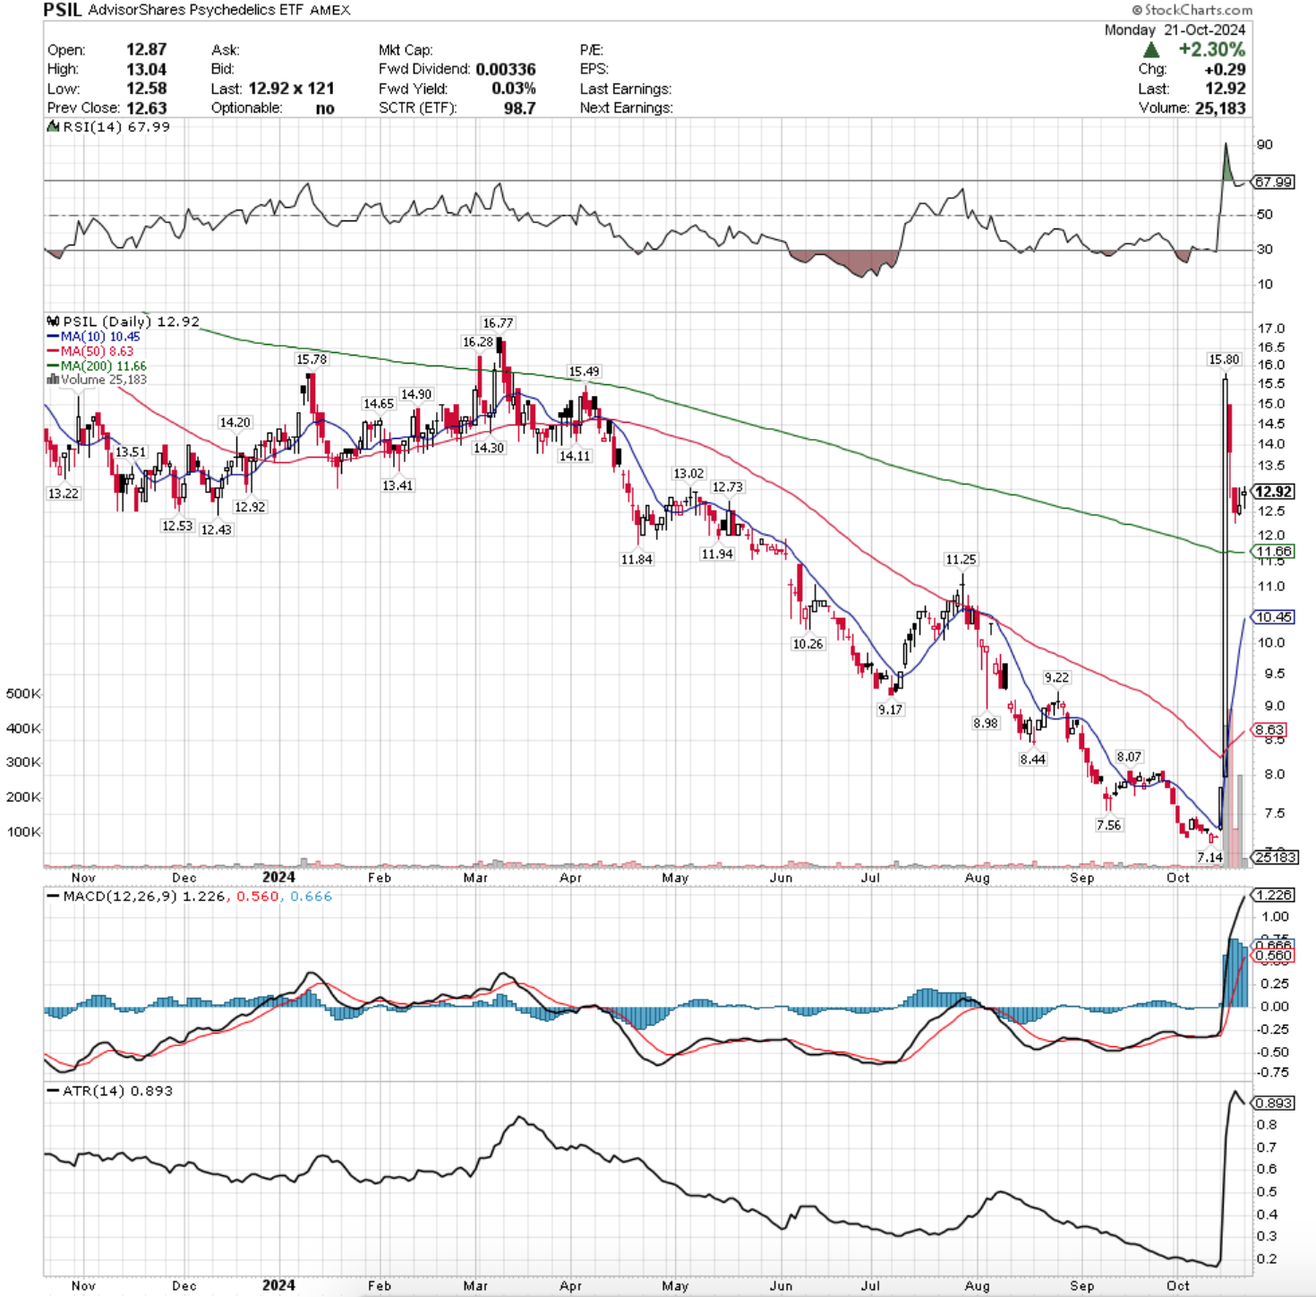
Task: Click the 15.80 October spike annotation
Action: click(1224, 359)
